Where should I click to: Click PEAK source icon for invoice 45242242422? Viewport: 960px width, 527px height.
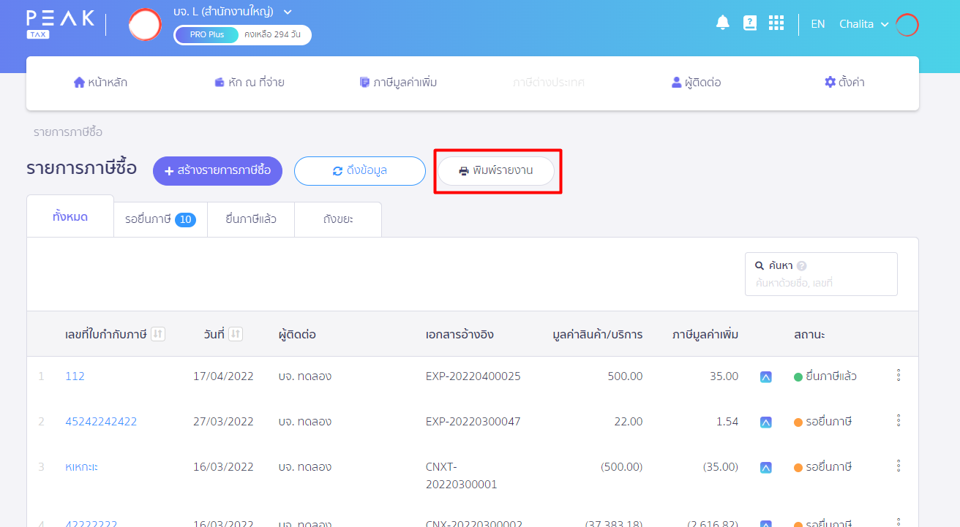pyautogui.click(x=766, y=422)
